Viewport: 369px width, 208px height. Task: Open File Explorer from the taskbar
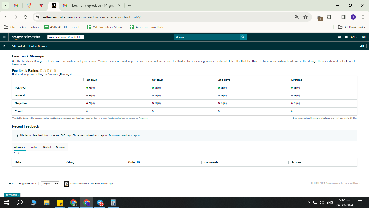coord(47,202)
